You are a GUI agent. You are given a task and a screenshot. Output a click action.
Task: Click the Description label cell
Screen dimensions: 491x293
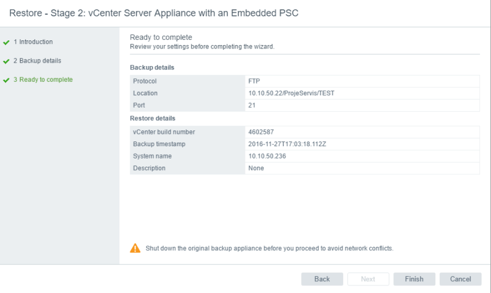[x=188, y=168]
